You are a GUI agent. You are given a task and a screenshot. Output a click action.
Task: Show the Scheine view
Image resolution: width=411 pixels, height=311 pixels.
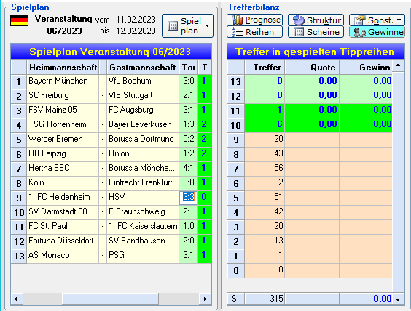click(x=316, y=32)
